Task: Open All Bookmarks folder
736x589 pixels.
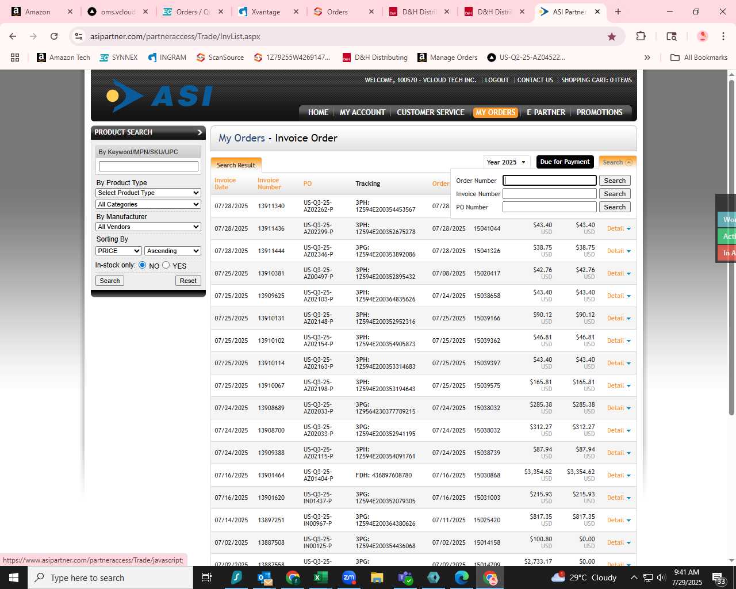Action: point(699,58)
